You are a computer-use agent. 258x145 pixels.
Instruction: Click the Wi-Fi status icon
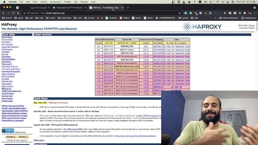pos(218,2)
